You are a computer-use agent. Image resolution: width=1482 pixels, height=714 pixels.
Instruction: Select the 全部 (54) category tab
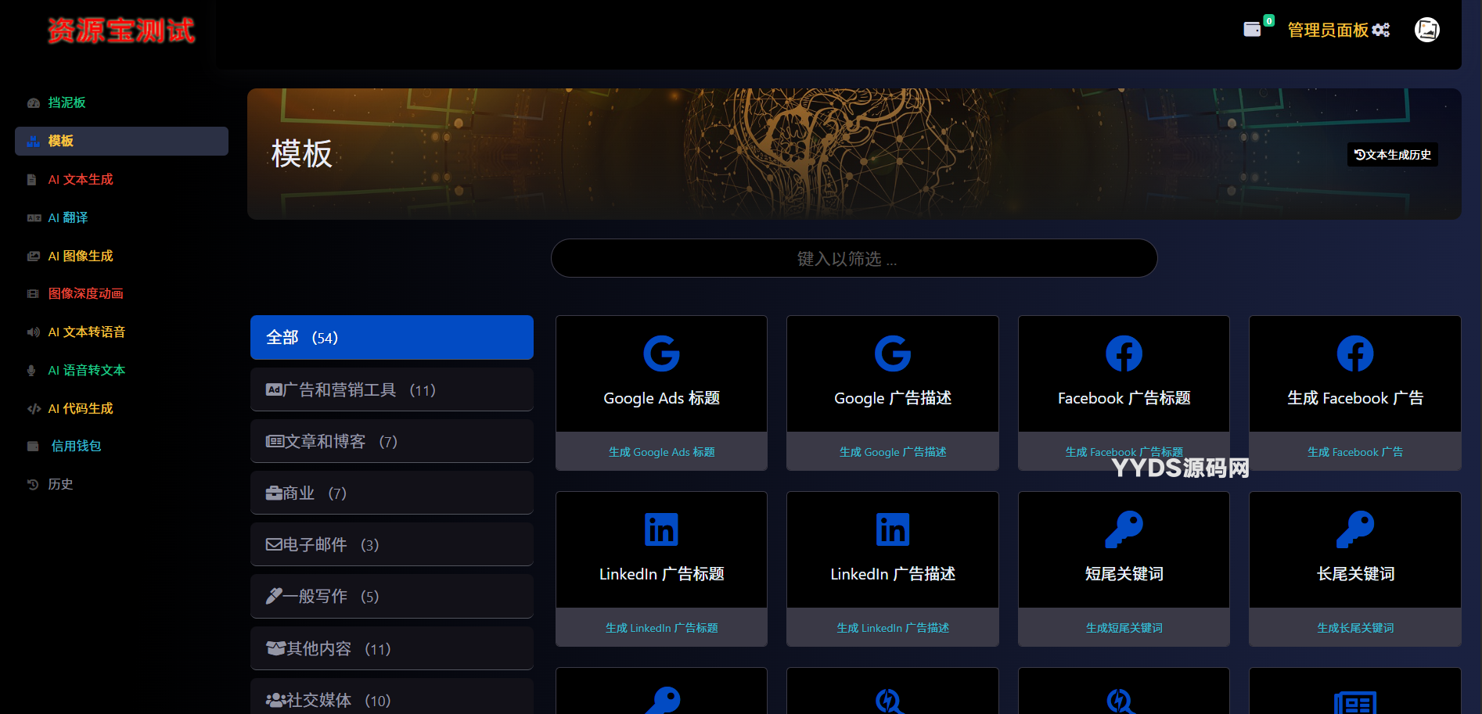coord(391,338)
